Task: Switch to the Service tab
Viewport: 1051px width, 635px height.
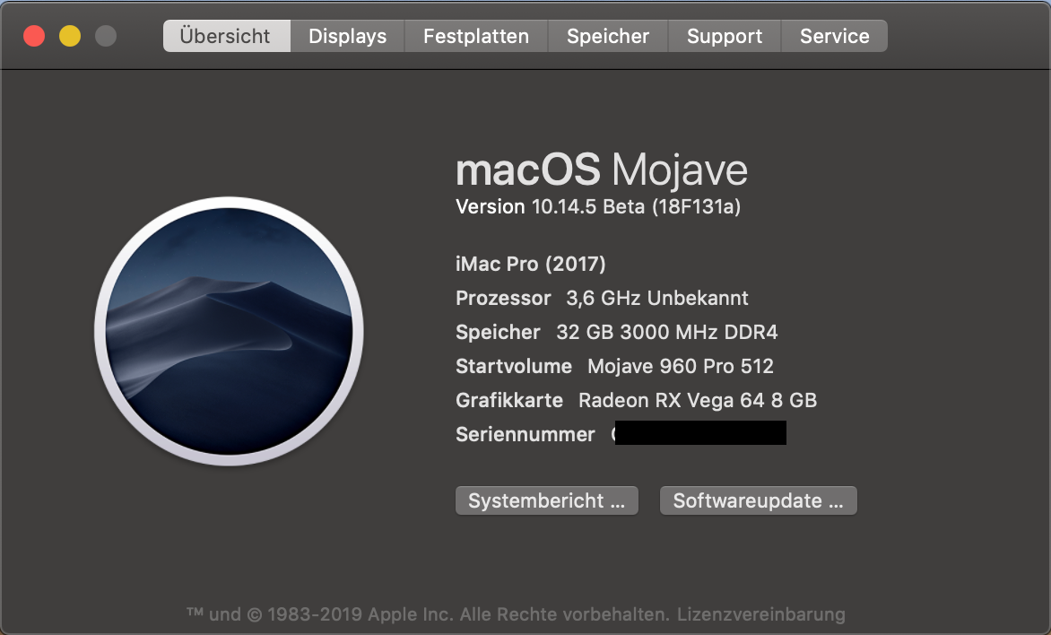Action: point(834,37)
